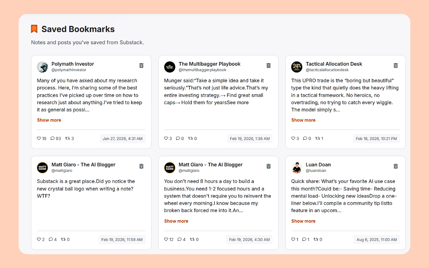The image size is (429, 268).
Task: Delete the Polymath Investor bookmark with trash icon
Action: point(141,66)
